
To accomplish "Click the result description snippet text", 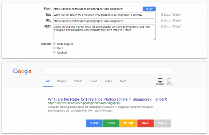I will 101,109.
